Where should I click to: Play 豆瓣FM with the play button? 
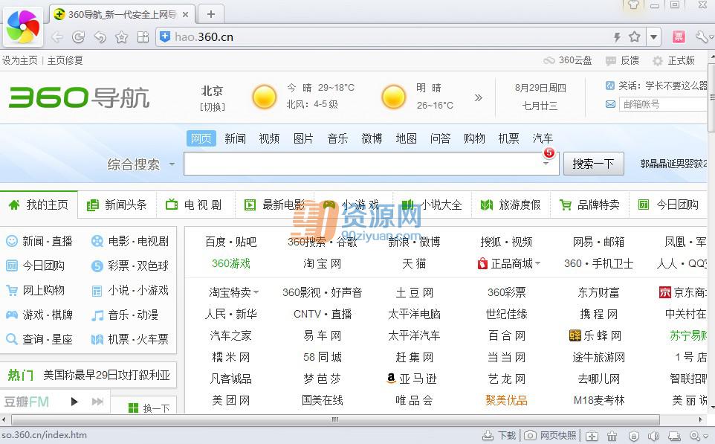(x=74, y=402)
